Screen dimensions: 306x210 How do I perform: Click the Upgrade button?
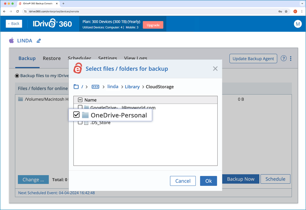tap(153, 25)
